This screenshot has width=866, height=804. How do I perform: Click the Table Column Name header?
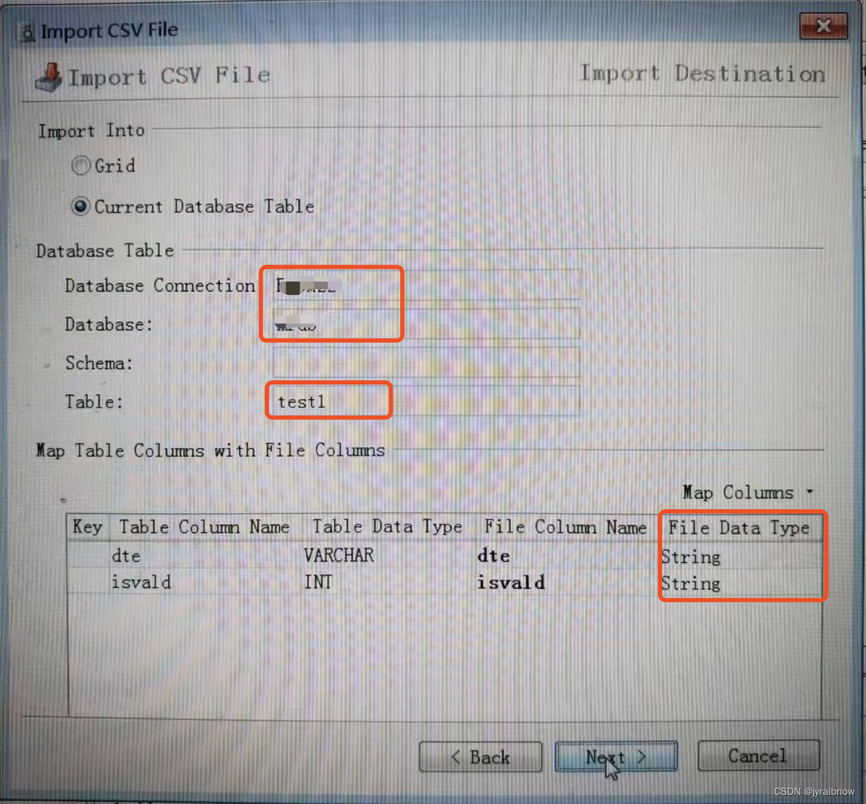[205, 527]
